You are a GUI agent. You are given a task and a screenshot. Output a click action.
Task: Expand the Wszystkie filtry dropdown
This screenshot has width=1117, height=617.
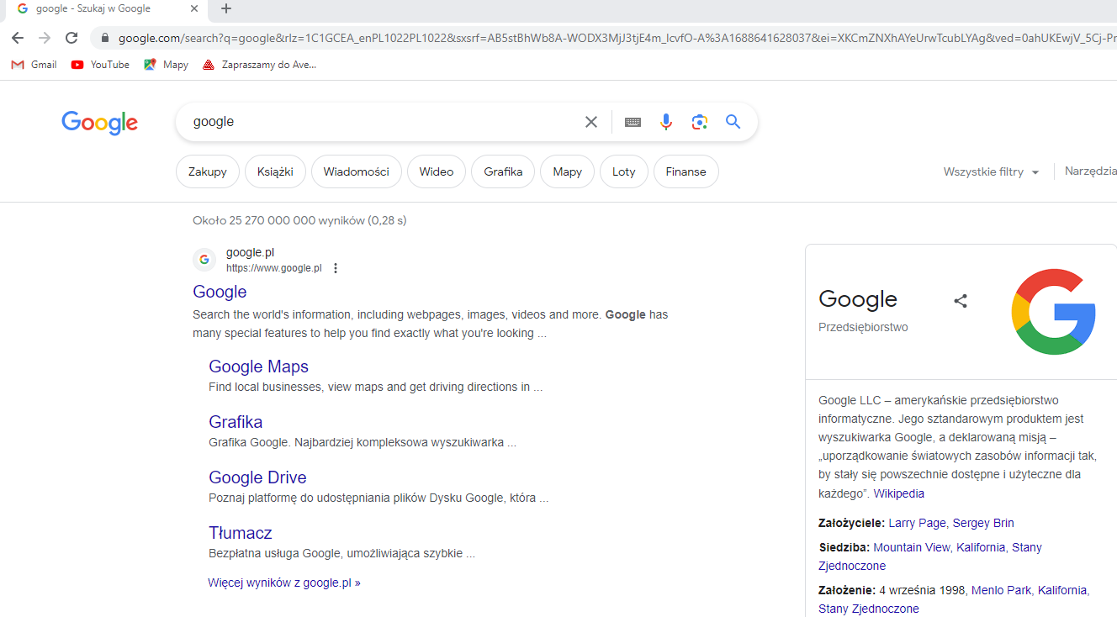pyautogui.click(x=991, y=171)
